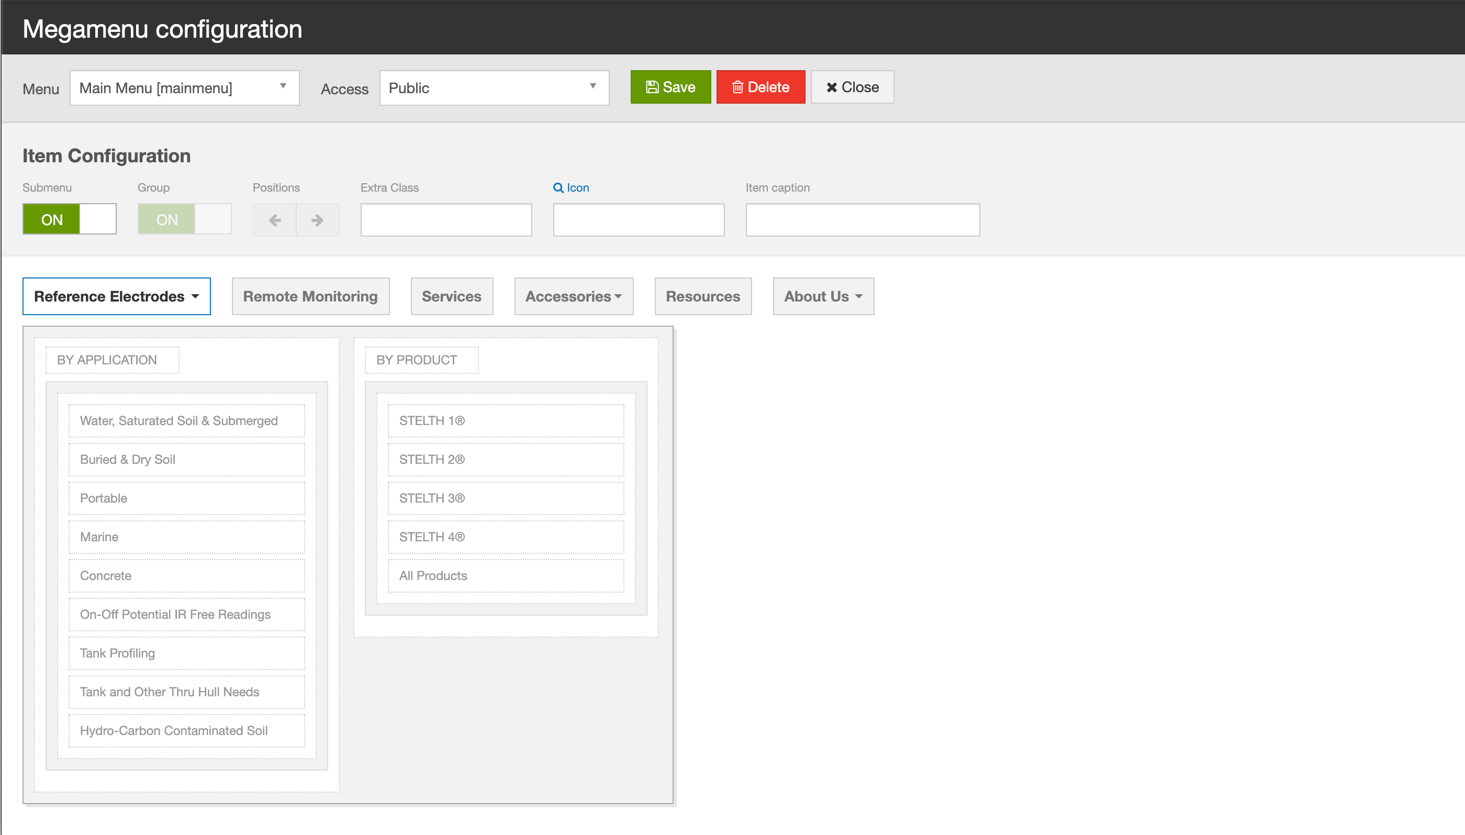Image resolution: width=1465 pixels, height=835 pixels.
Task: Click the floppy disk Save button
Action: (670, 87)
